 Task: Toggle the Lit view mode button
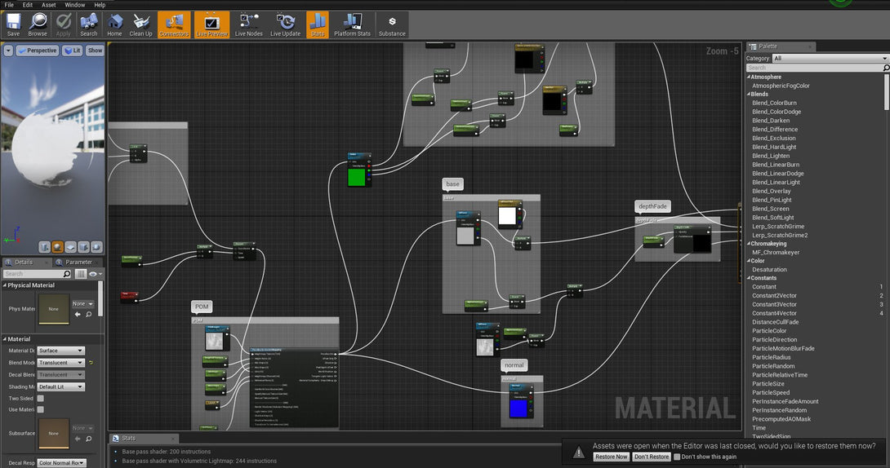point(72,51)
